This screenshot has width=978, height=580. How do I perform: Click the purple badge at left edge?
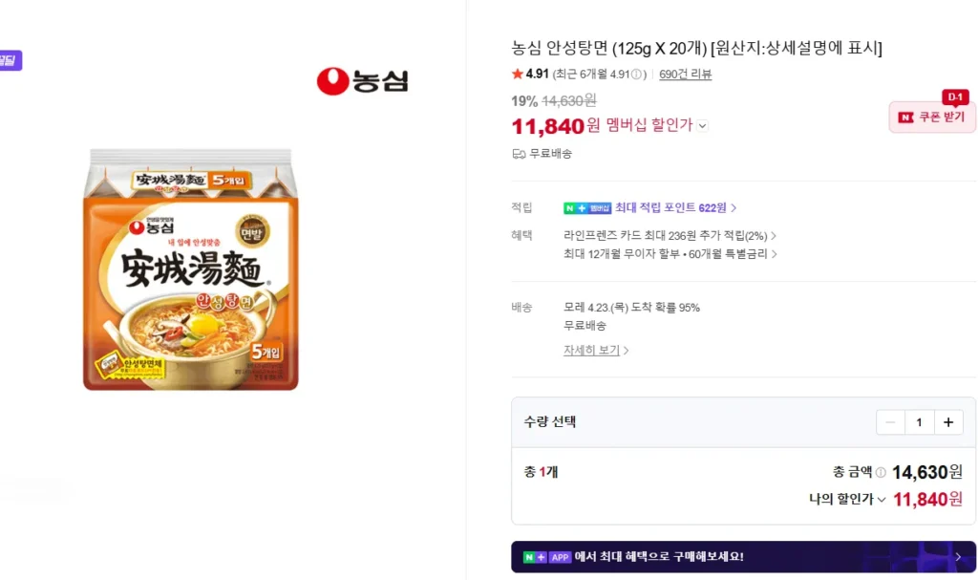click(10, 60)
